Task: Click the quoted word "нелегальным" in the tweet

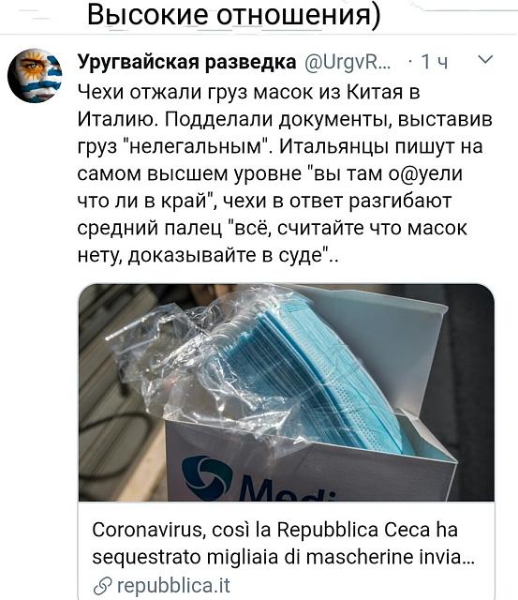Action: [197, 147]
